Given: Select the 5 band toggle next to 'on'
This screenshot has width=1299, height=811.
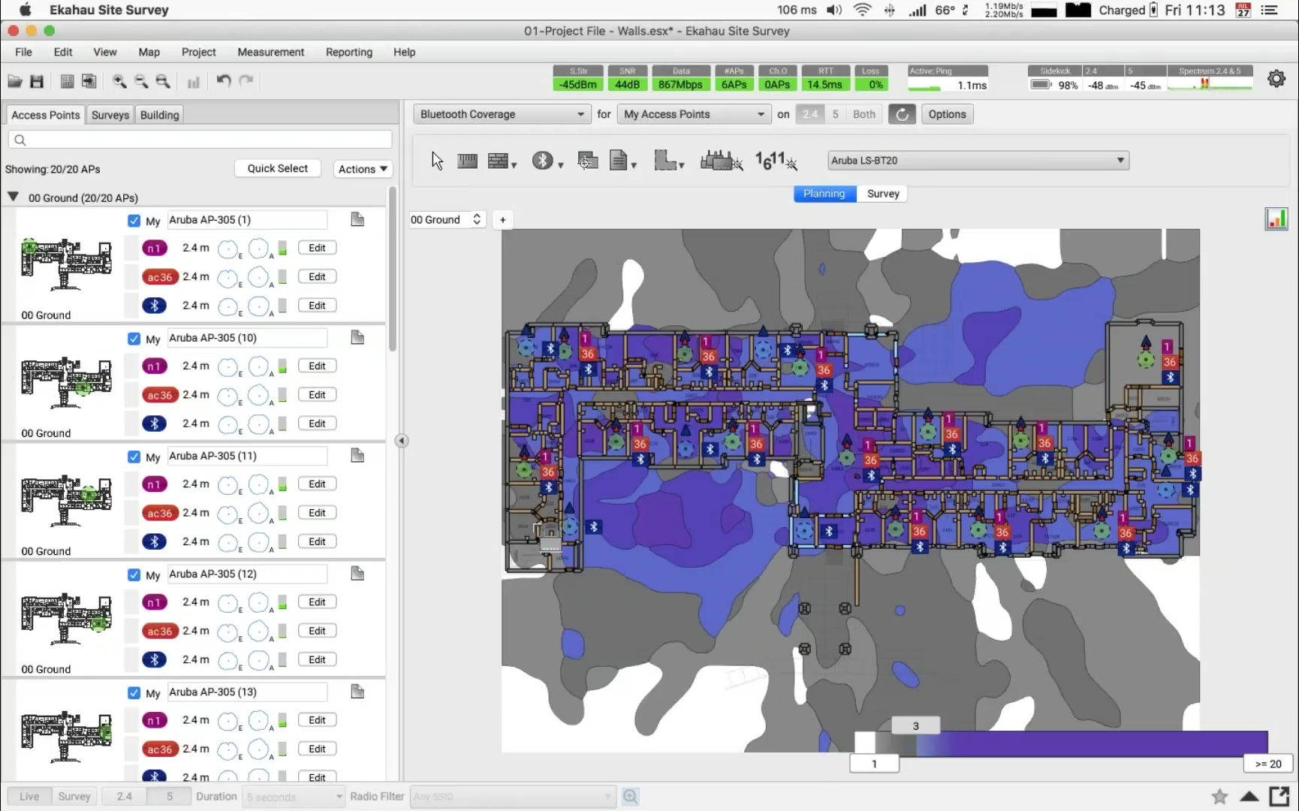Looking at the screenshot, I should coord(835,114).
